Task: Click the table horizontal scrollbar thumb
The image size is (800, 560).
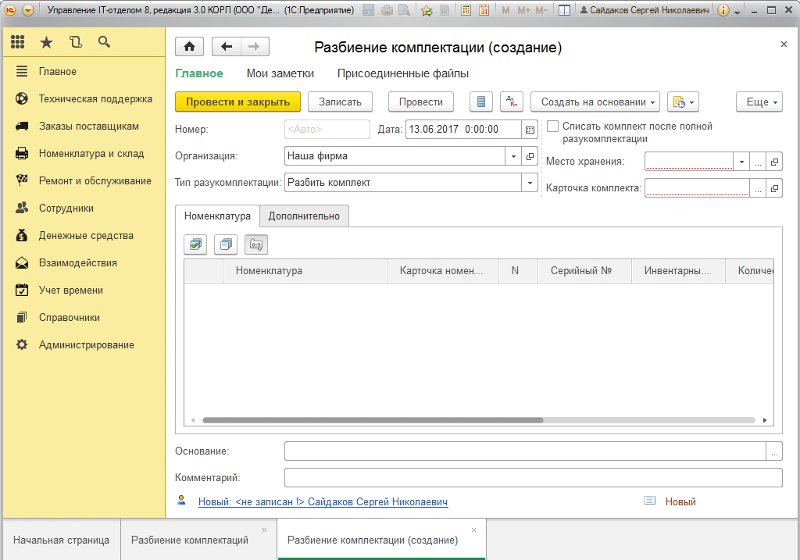Action: pos(373,420)
